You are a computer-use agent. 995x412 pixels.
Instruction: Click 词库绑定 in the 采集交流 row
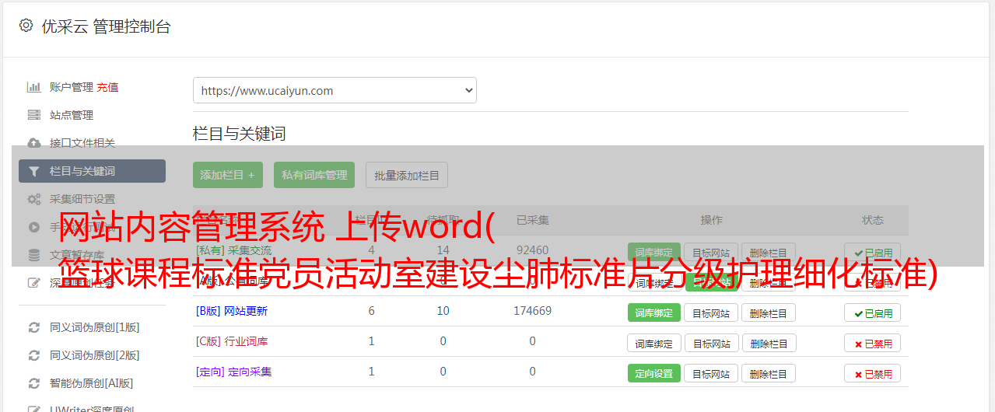(654, 252)
